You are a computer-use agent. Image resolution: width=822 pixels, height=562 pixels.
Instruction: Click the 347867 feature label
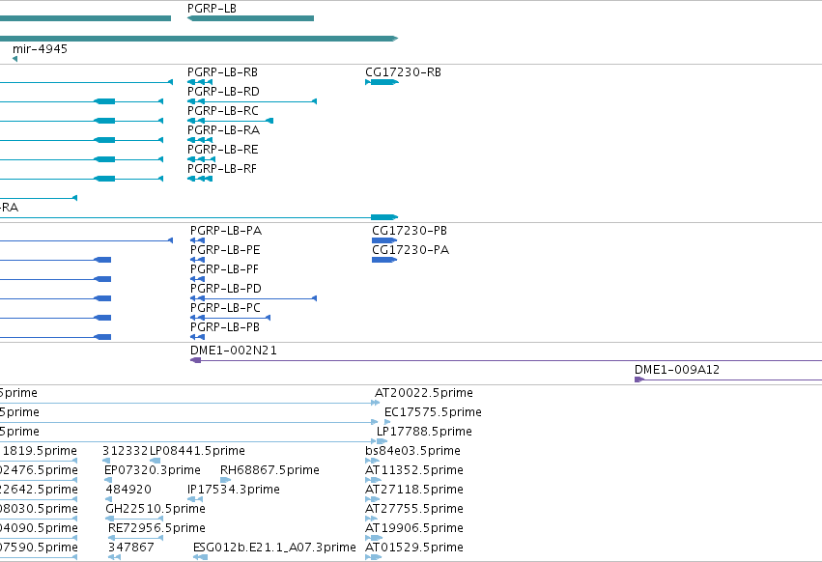tap(131, 548)
